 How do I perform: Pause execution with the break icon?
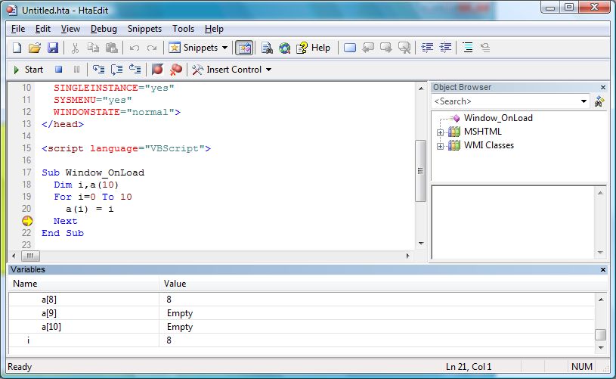click(76, 70)
